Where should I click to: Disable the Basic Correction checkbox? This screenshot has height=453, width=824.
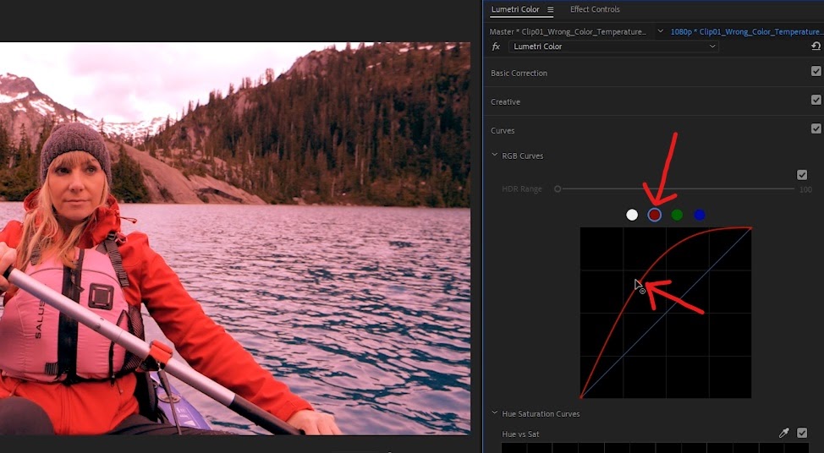coord(816,71)
